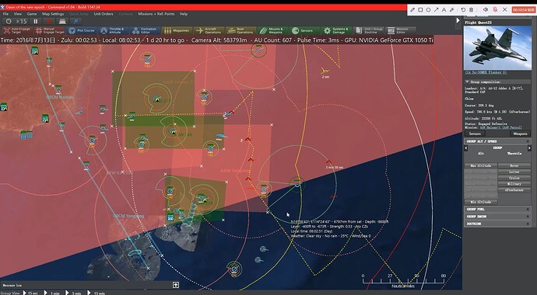Toggle Auto Engage Target
Image resolution: width=537 pixels, height=295 pixels.
point(17,30)
